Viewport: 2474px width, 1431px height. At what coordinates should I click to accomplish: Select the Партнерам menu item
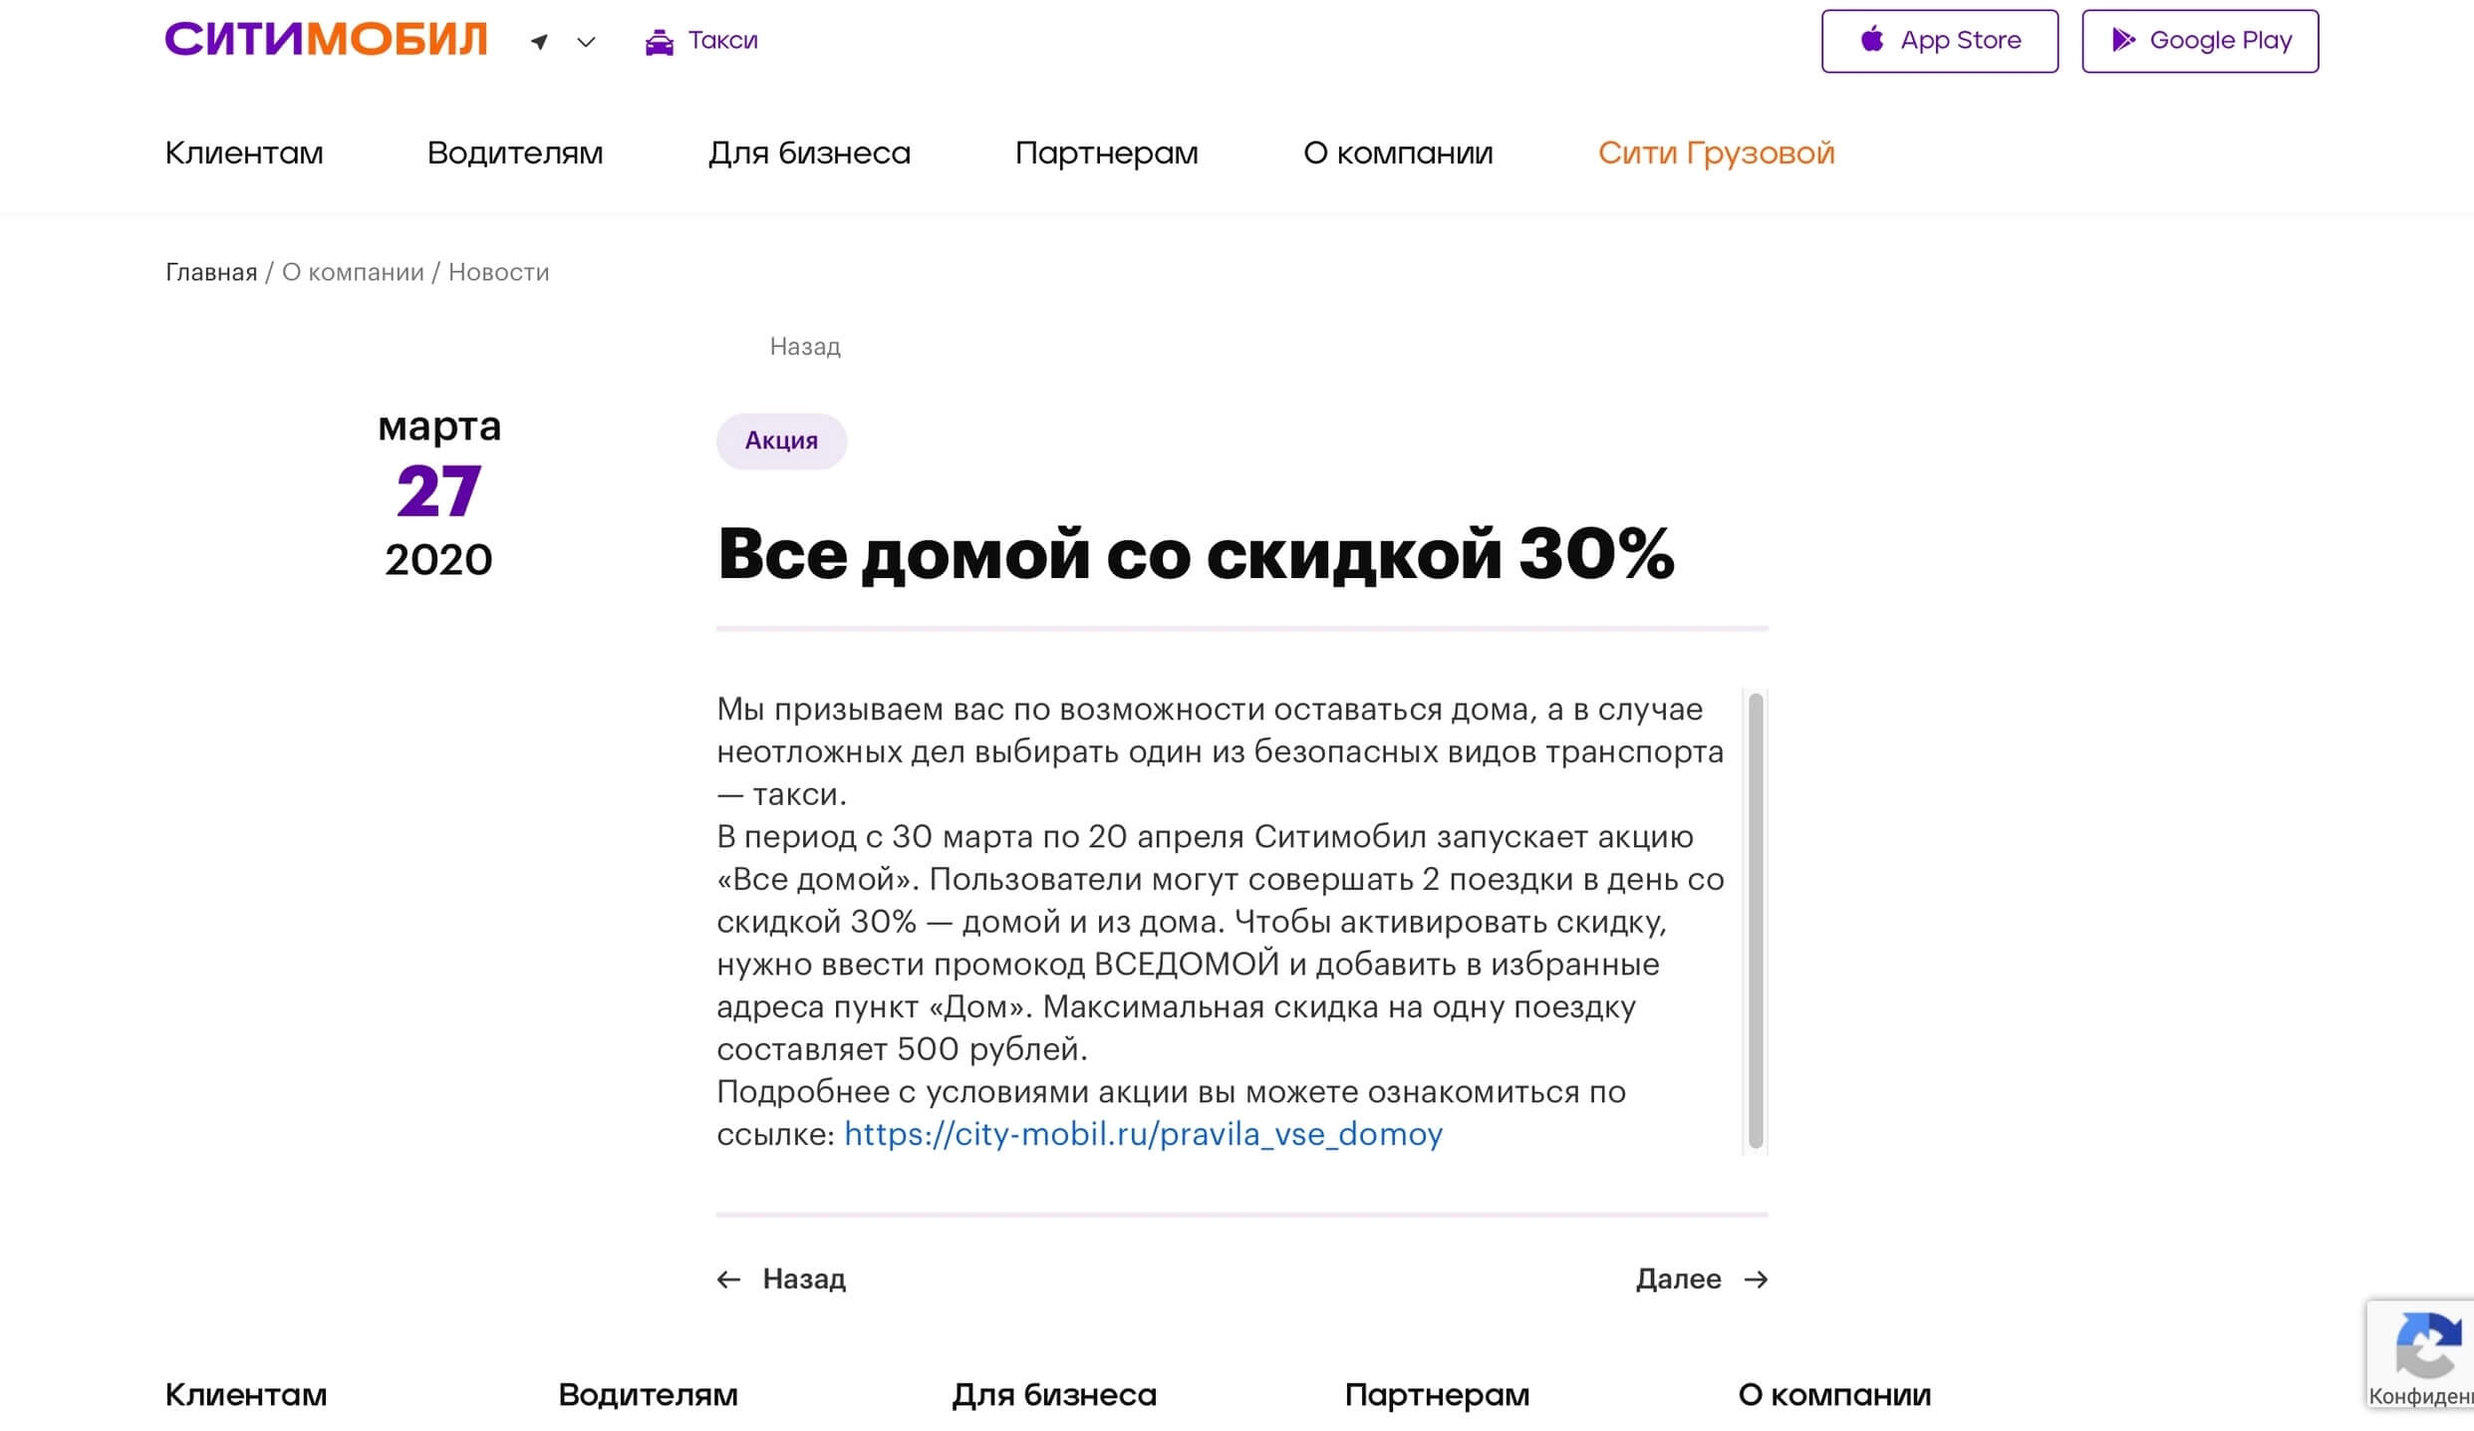coord(1108,153)
